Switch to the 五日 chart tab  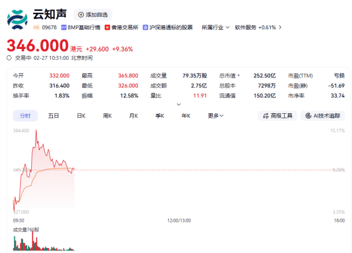coord(53,116)
